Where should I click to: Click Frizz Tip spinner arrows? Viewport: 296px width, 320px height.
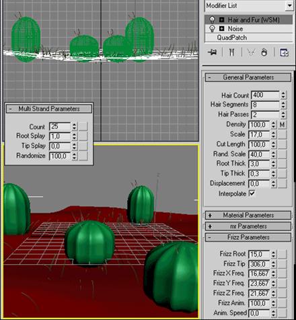pyautogui.click(x=273, y=264)
